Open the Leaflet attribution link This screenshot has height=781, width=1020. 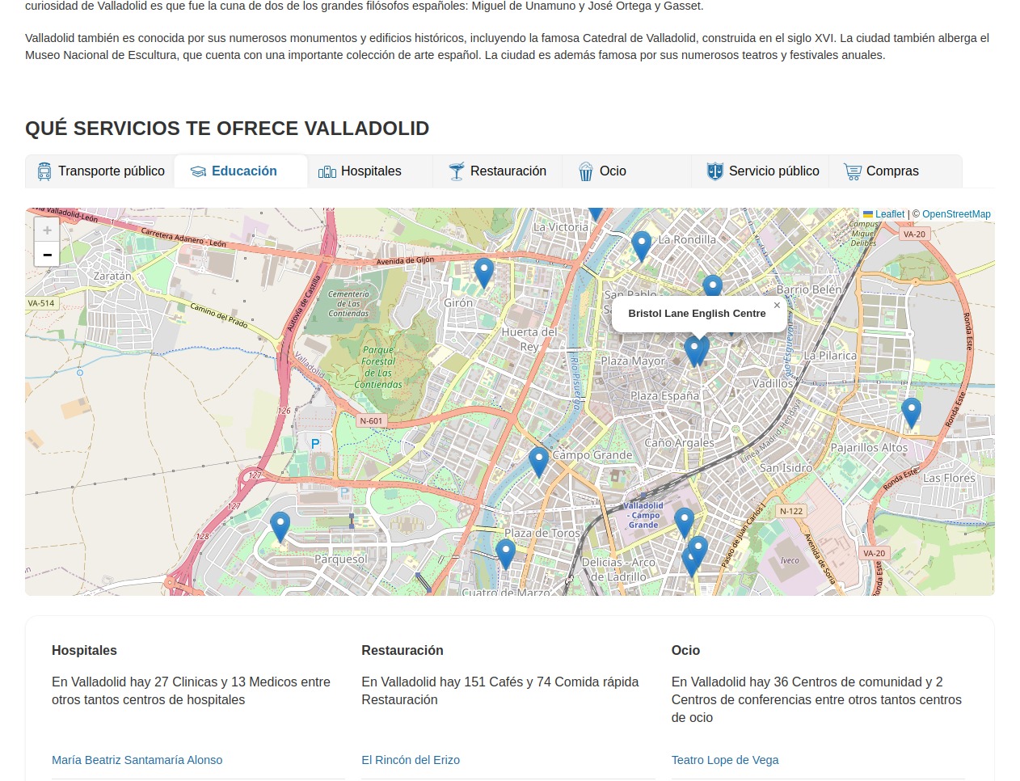889,214
